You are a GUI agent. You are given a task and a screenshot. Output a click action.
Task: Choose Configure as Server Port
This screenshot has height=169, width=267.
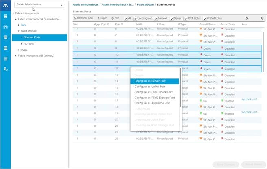[155, 81]
